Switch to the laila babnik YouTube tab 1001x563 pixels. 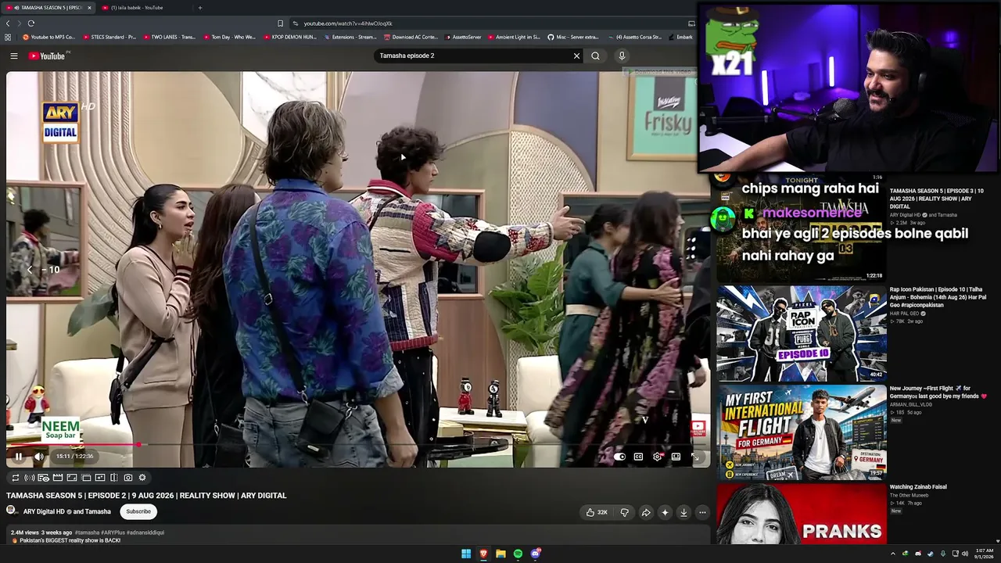pyautogui.click(x=145, y=8)
